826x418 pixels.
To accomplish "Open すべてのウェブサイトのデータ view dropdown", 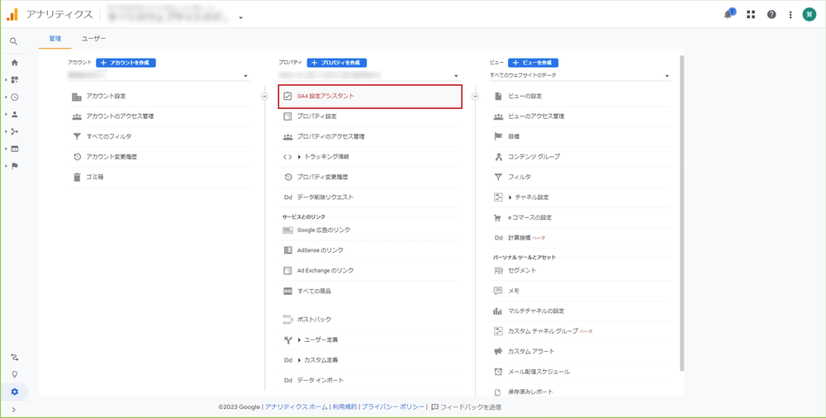I will tap(580, 76).
